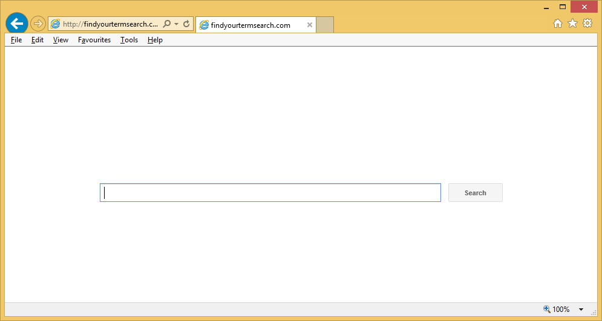Open the Help menu

[x=155, y=40]
